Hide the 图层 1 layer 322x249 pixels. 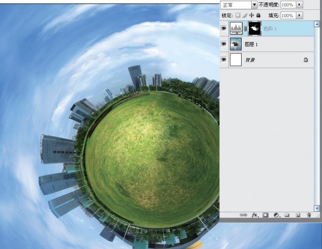pyautogui.click(x=224, y=44)
